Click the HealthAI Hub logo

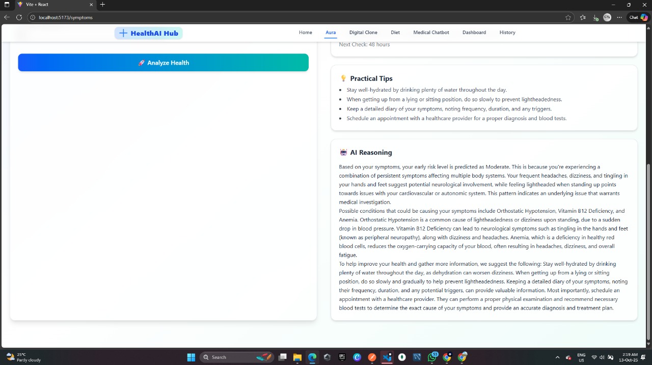tap(148, 33)
